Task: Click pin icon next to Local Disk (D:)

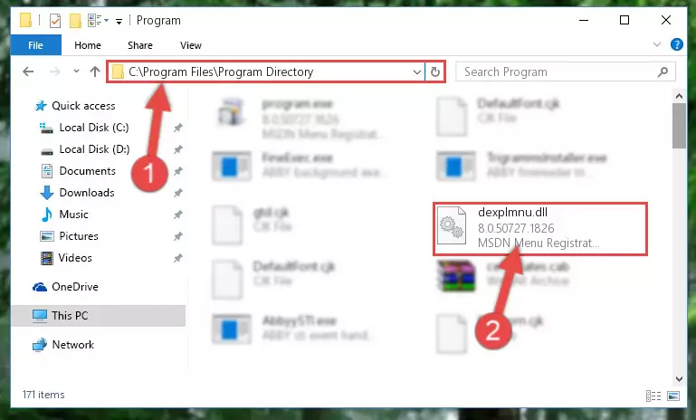Action: tap(177, 149)
